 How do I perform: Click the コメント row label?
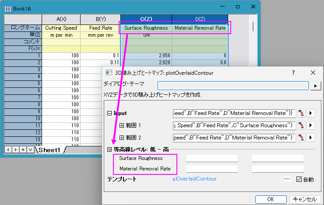(x=23, y=42)
